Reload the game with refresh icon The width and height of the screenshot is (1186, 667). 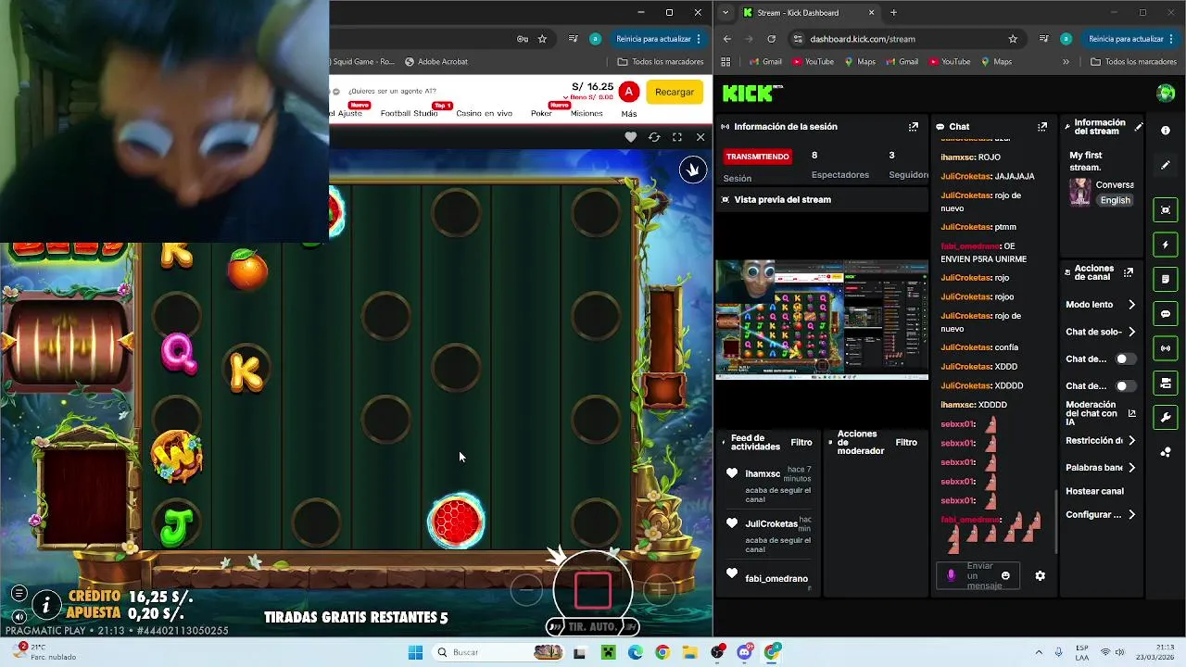pos(654,137)
